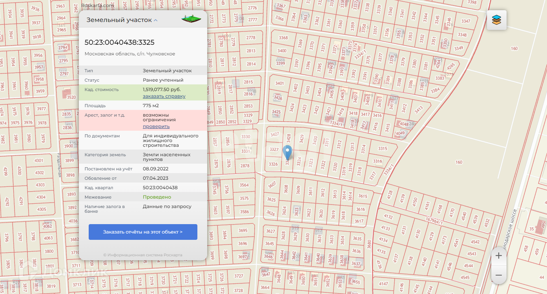This screenshot has height=294, width=547.
Task: Click the Roskarta.com logo text
Action: [97, 5]
